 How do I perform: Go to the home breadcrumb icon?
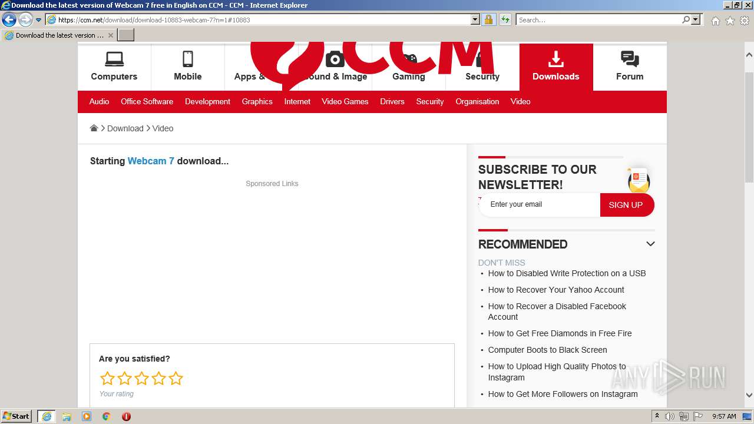[x=94, y=128]
